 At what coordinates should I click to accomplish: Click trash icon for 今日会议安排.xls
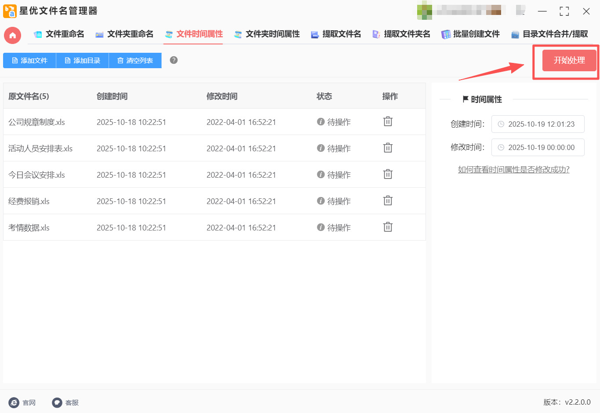pos(388,174)
